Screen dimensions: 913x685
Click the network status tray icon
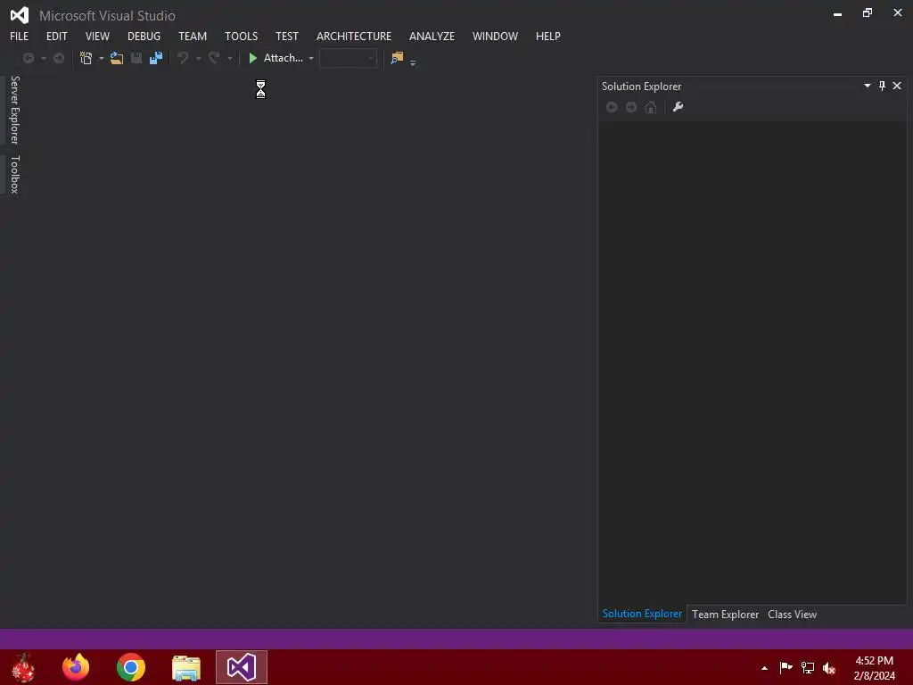click(808, 667)
